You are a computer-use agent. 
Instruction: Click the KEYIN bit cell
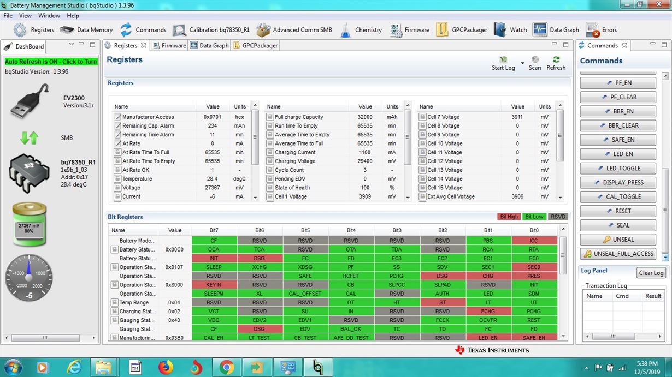214,285
